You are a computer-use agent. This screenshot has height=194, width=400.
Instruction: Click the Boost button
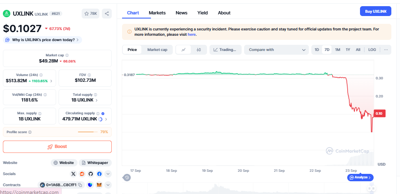coord(57,147)
